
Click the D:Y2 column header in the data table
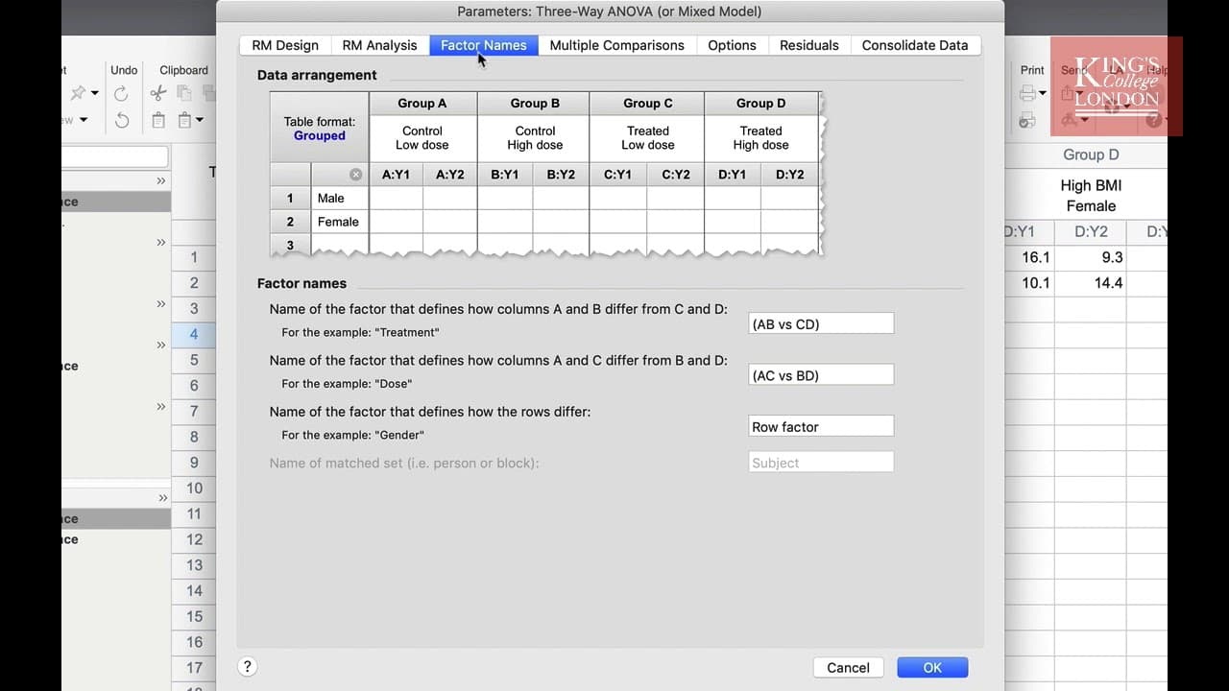click(x=1091, y=231)
